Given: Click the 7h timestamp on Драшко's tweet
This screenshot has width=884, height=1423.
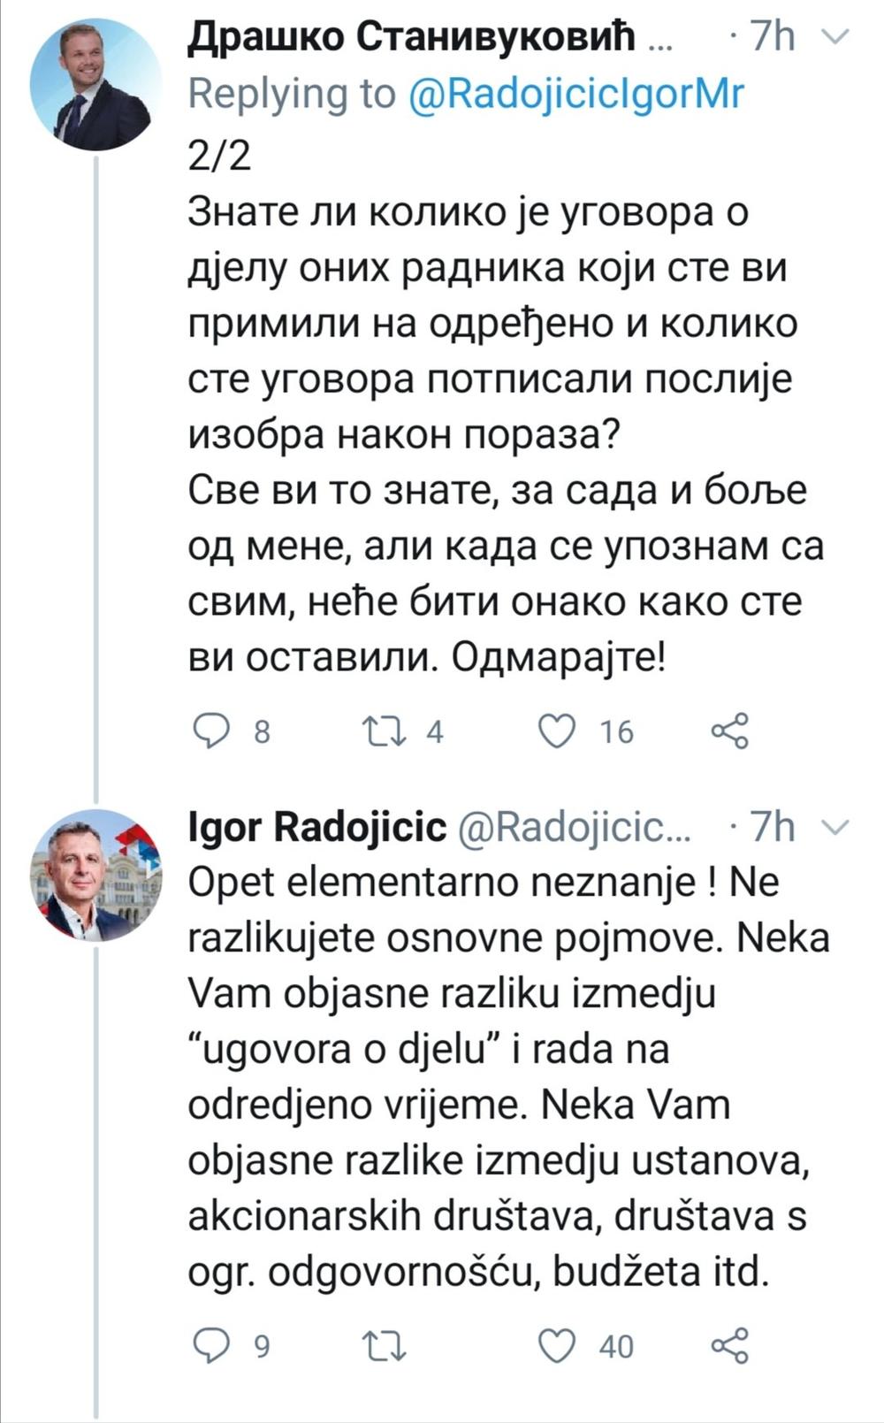Looking at the screenshot, I should pyautogui.click(x=772, y=37).
